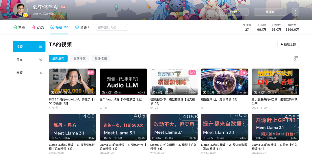Open the 给娃读书读到口干舌燥 thumbnail
This screenshot has height=155, width=312.
point(275,82)
